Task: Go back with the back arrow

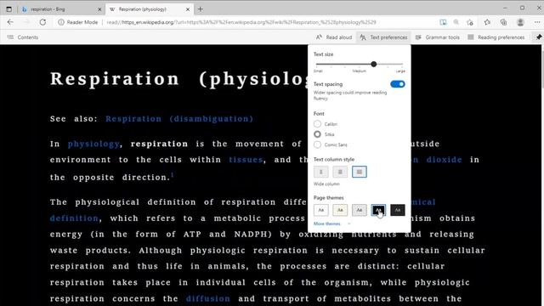Action: coord(10,22)
